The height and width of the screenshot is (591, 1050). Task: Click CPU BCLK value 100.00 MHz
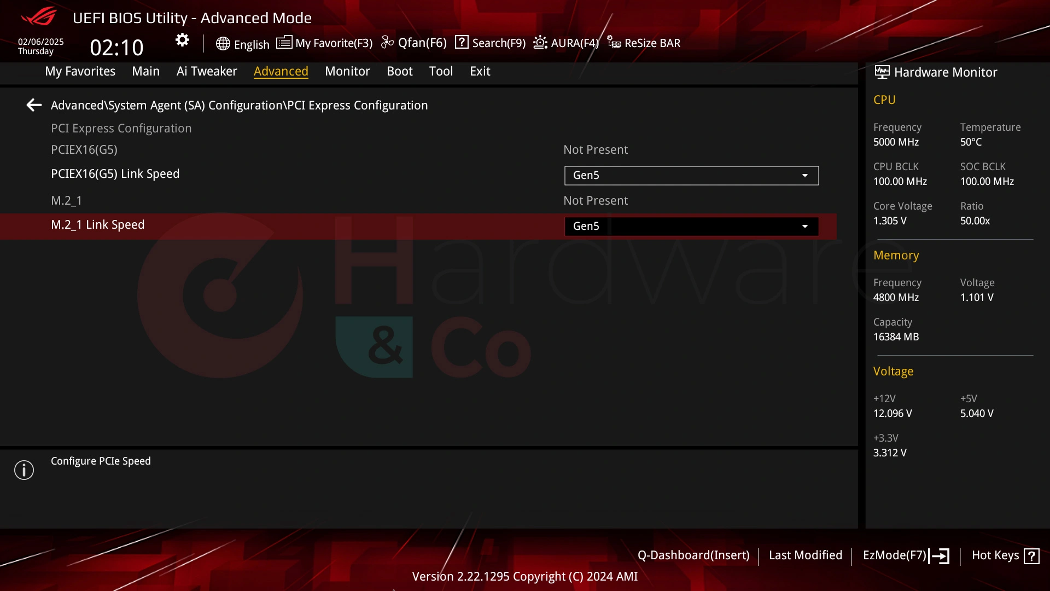[x=900, y=182]
